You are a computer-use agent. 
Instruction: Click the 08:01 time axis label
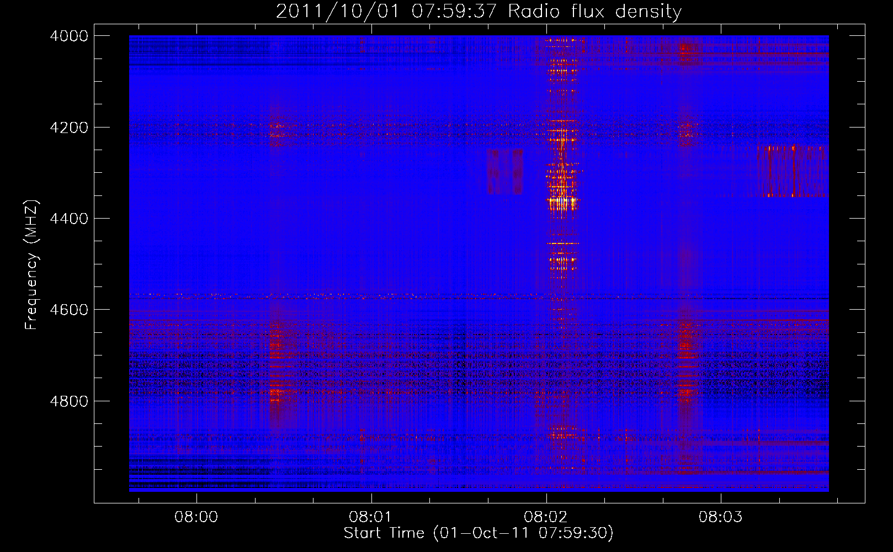click(371, 517)
